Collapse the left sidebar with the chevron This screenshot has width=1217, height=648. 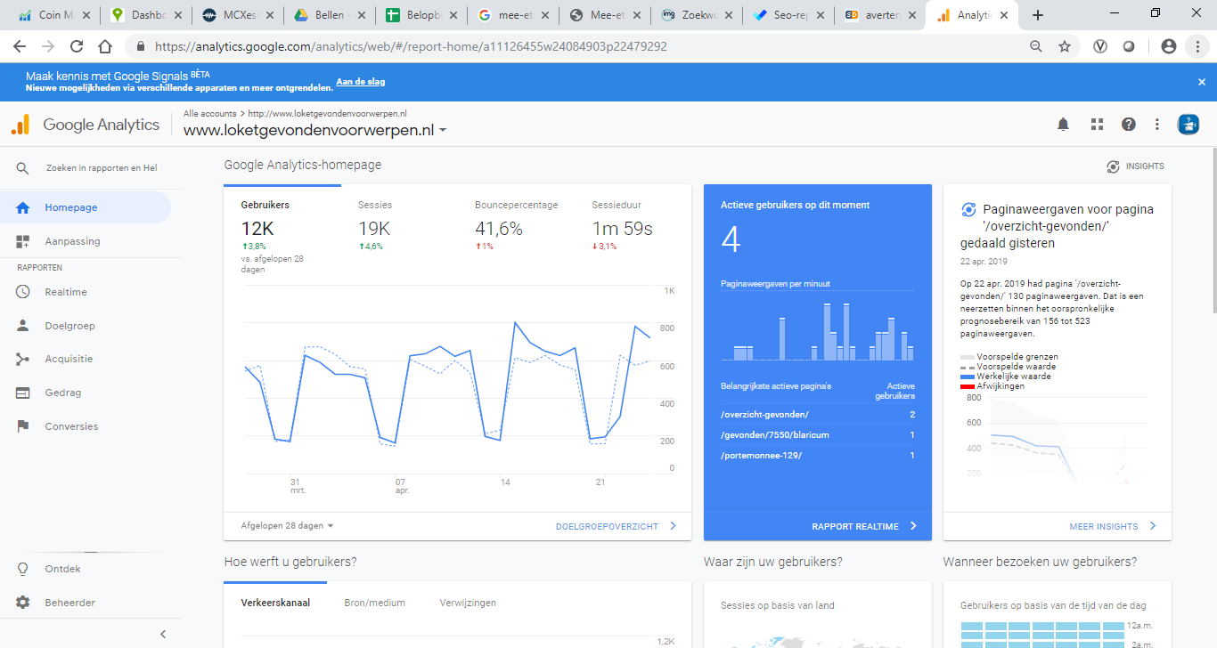pyautogui.click(x=163, y=634)
